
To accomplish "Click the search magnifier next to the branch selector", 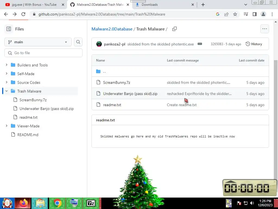I will [78, 42].
